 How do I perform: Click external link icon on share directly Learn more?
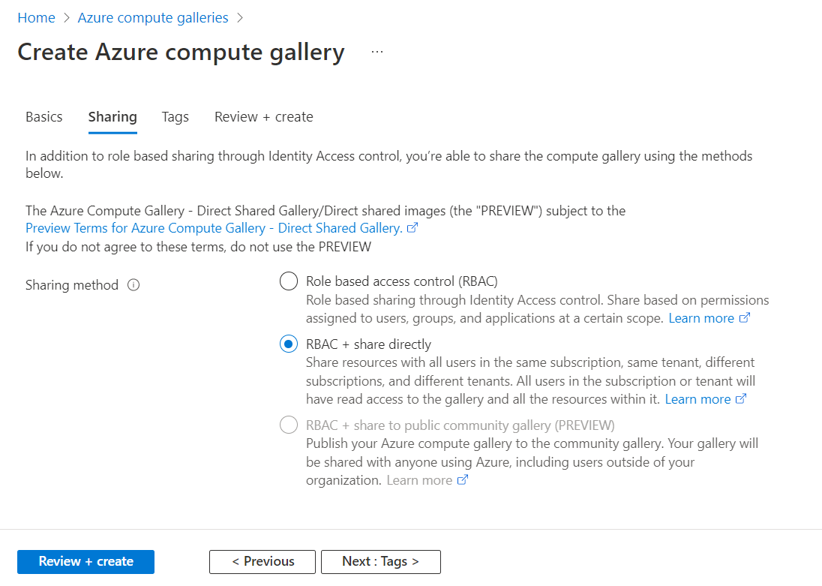pos(740,398)
